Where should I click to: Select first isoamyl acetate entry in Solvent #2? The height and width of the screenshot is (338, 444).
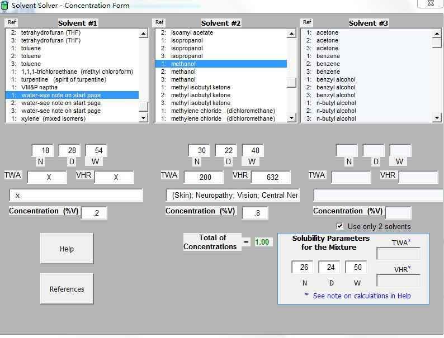(192, 32)
